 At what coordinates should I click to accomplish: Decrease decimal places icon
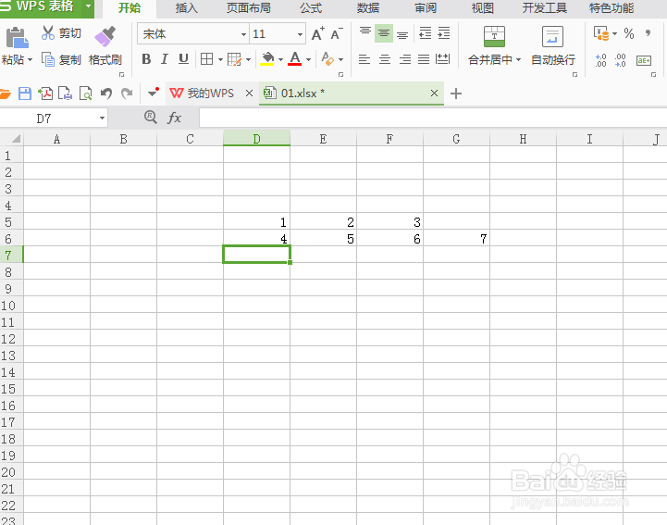coord(620,60)
